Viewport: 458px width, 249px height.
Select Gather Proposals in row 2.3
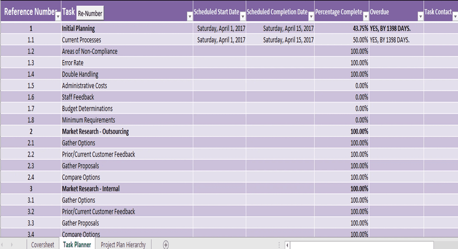[127, 166]
